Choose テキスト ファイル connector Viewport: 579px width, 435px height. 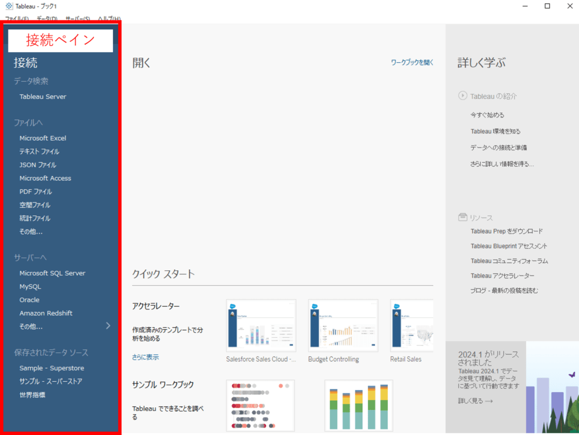[39, 152]
